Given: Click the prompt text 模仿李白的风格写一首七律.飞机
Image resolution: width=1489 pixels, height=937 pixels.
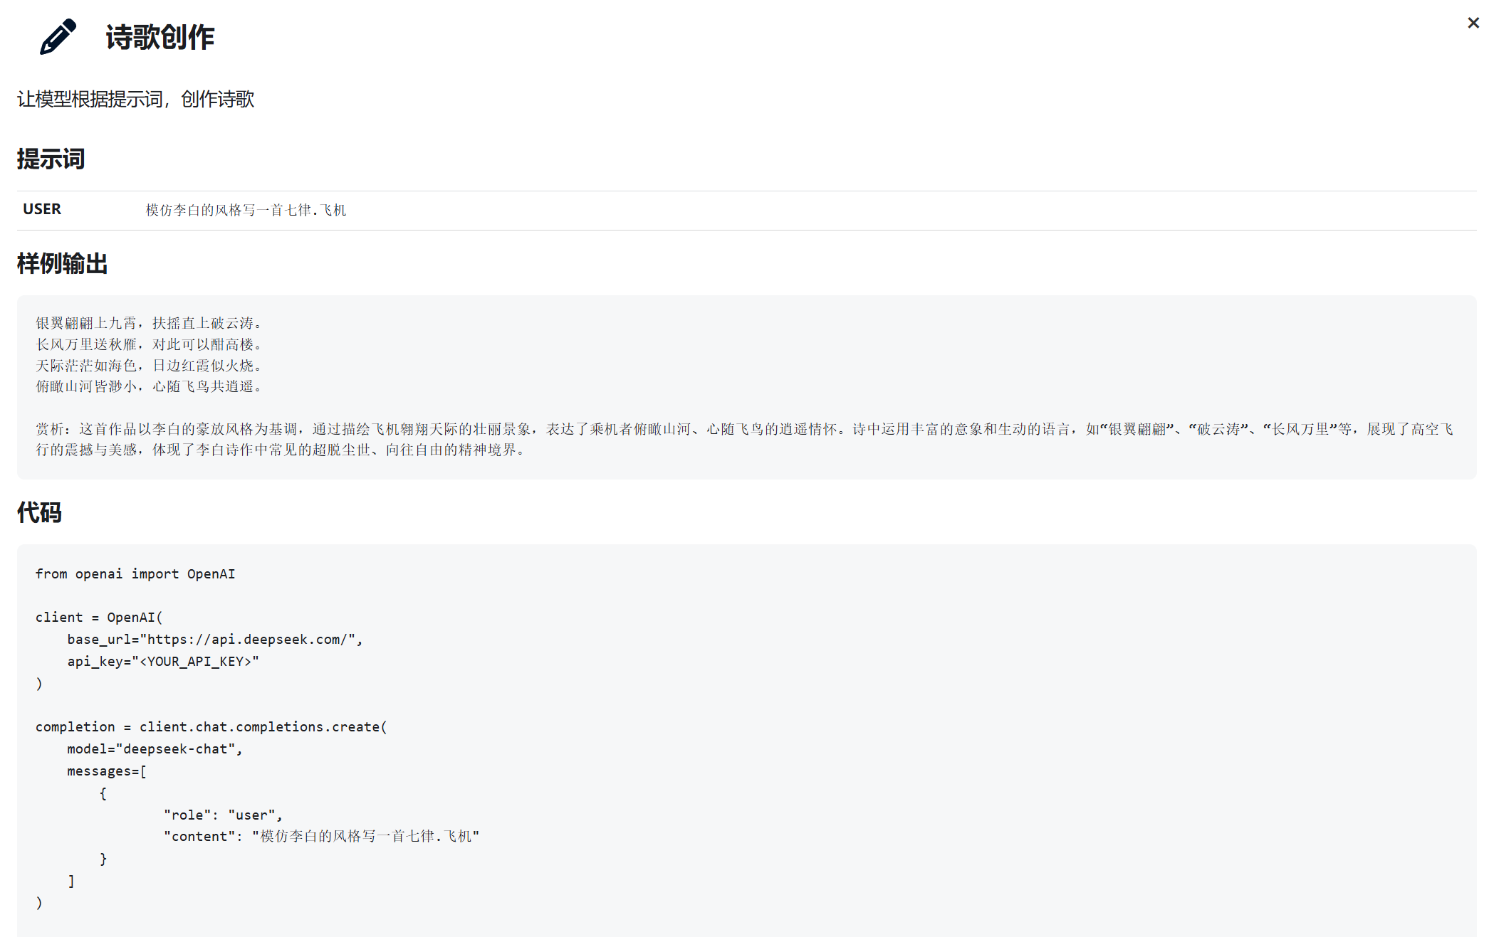Looking at the screenshot, I should (246, 210).
